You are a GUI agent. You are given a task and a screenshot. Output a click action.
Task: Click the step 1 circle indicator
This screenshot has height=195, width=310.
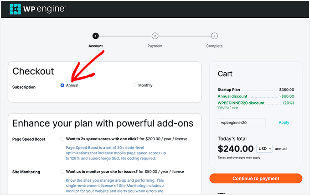pyautogui.click(x=95, y=36)
